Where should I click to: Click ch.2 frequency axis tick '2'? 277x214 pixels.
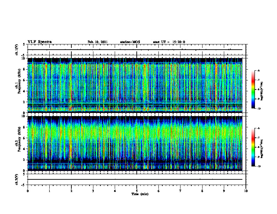coord(24,160)
